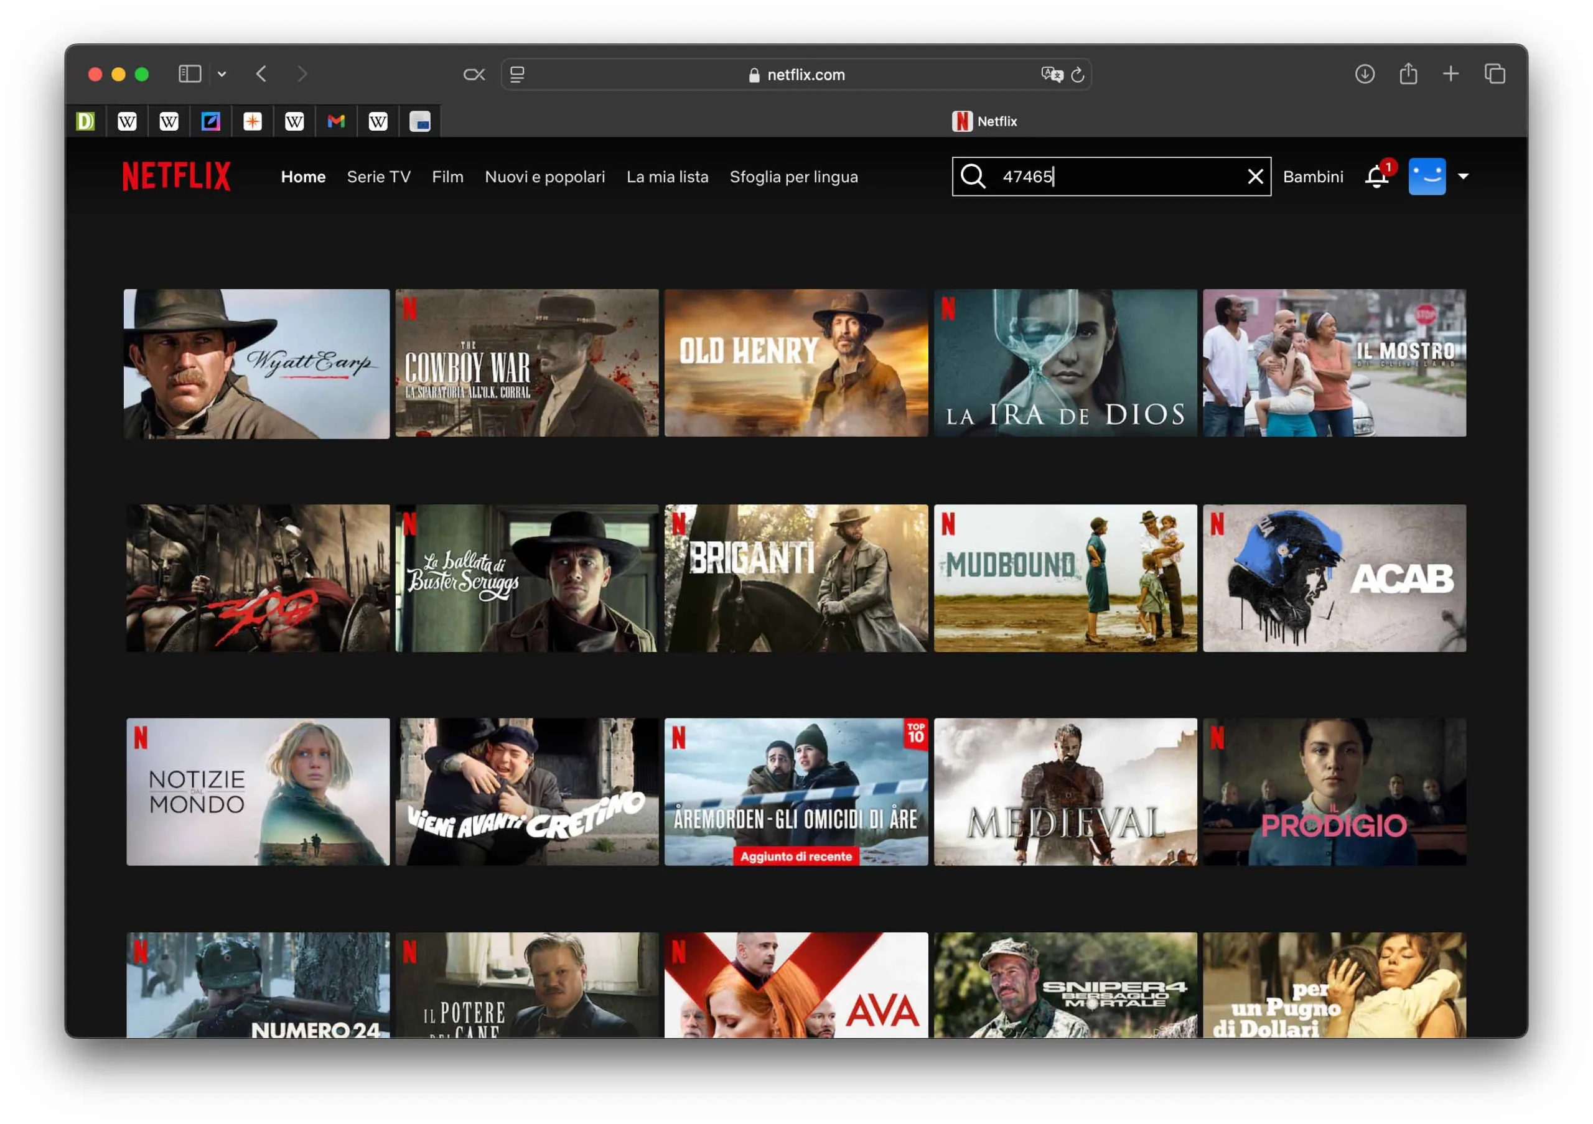
Task: Select Nuovi e popolari in navigation
Action: pos(544,177)
